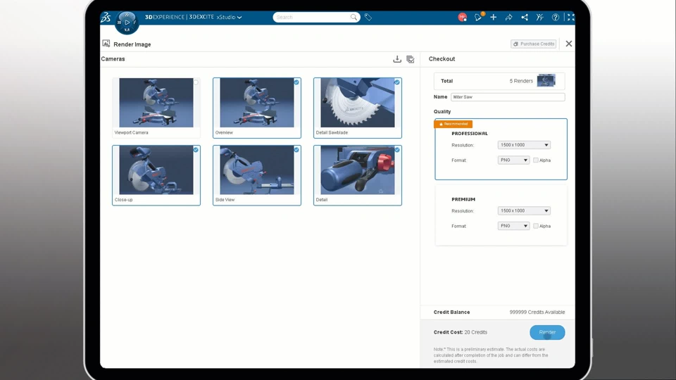Check Alpha under Premium quality
676x380 pixels.
[535, 226]
